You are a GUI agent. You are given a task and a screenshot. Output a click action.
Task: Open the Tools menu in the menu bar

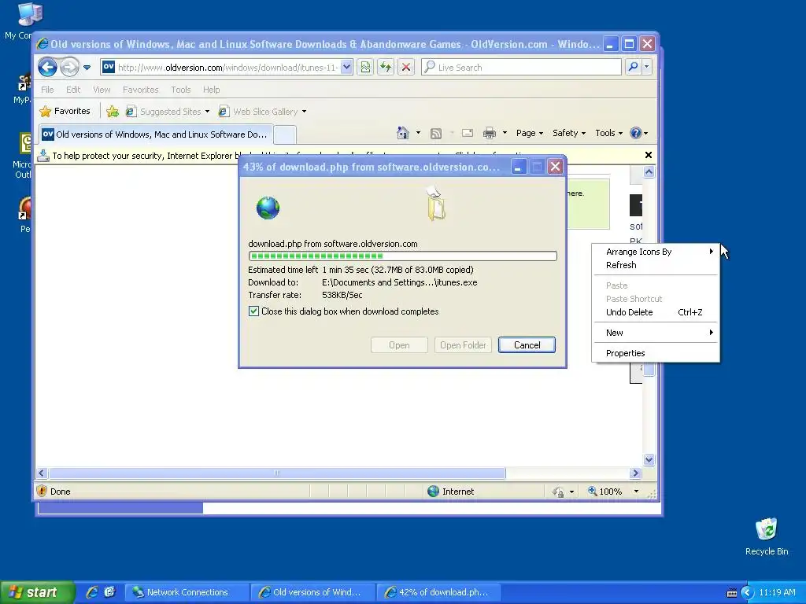pos(181,90)
